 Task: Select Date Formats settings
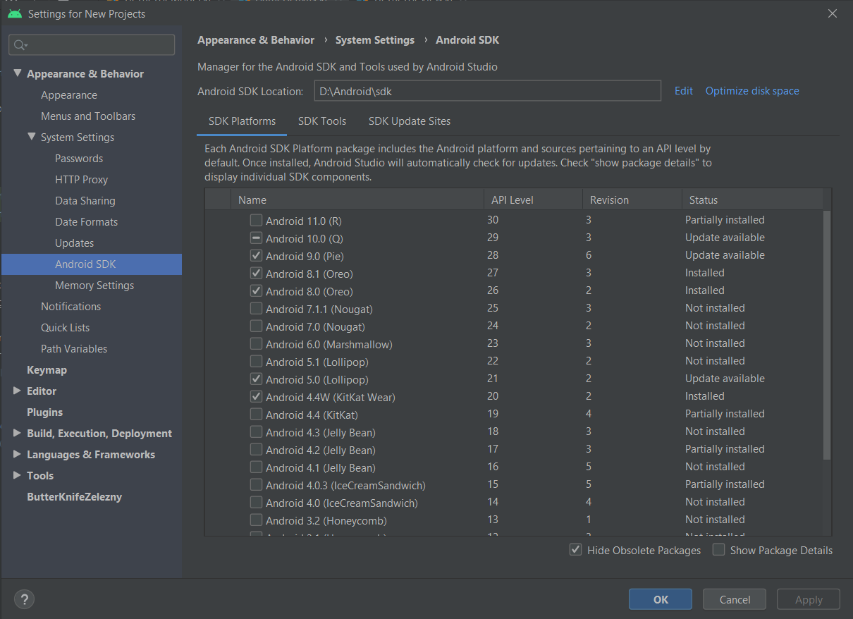tap(86, 222)
